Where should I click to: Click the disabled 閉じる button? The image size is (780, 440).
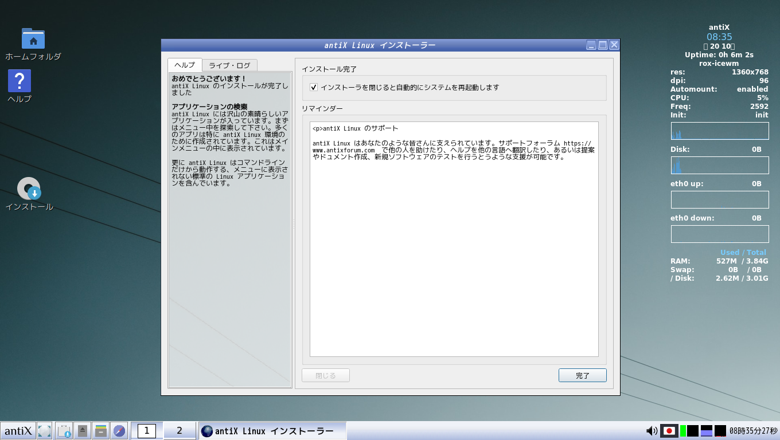[x=326, y=376]
